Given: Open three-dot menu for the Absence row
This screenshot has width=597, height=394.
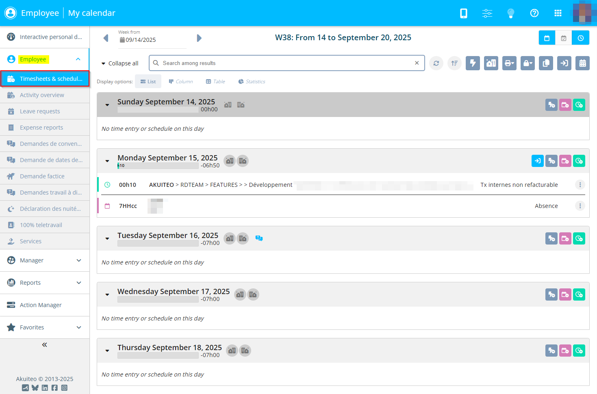Looking at the screenshot, I should pos(580,206).
